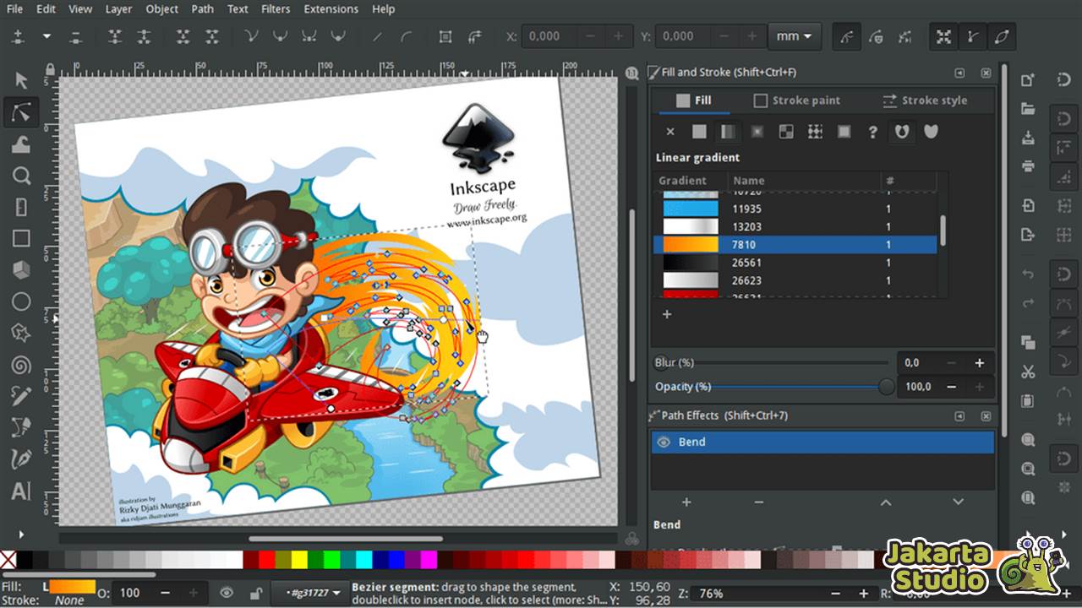Image resolution: width=1082 pixels, height=608 pixels.
Task: Select the Spiral tool
Action: 21,365
